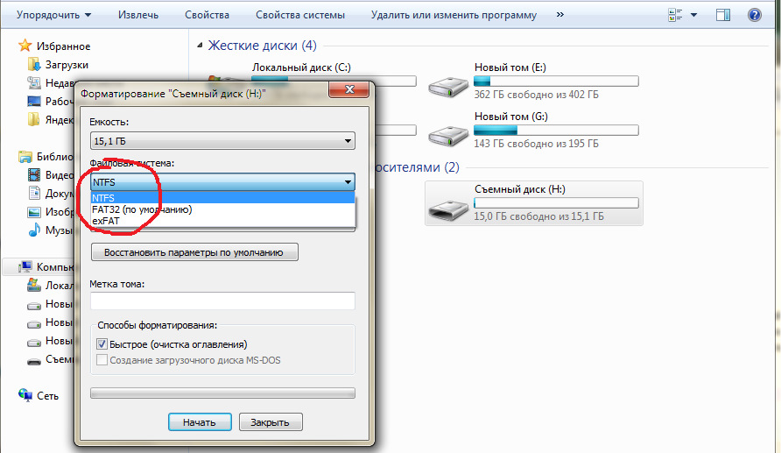The height and width of the screenshot is (453, 781).
Task: Choose NTFS from the file system list
Action: (222, 198)
